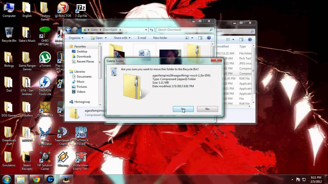The height and width of the screenshot is (184, 328).
Task: Open the views dropdown arrow
Action: pyautogui.click(x=192, y=38)
